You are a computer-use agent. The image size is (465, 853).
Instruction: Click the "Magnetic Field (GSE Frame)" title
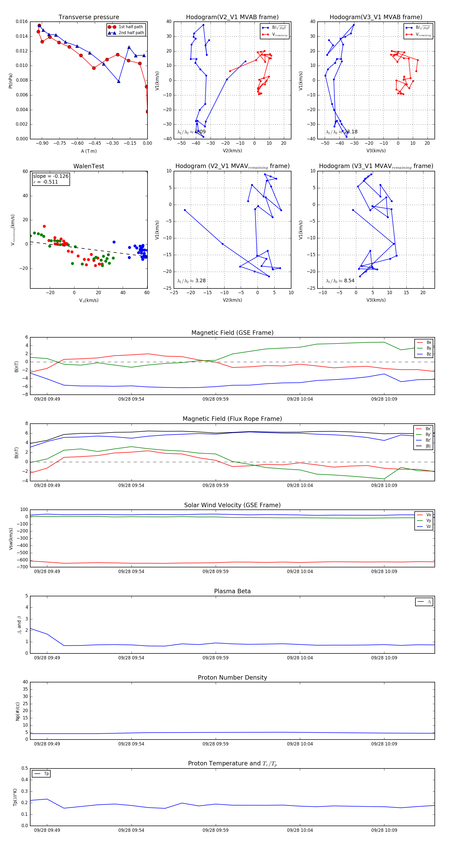(x=232, y=333)
